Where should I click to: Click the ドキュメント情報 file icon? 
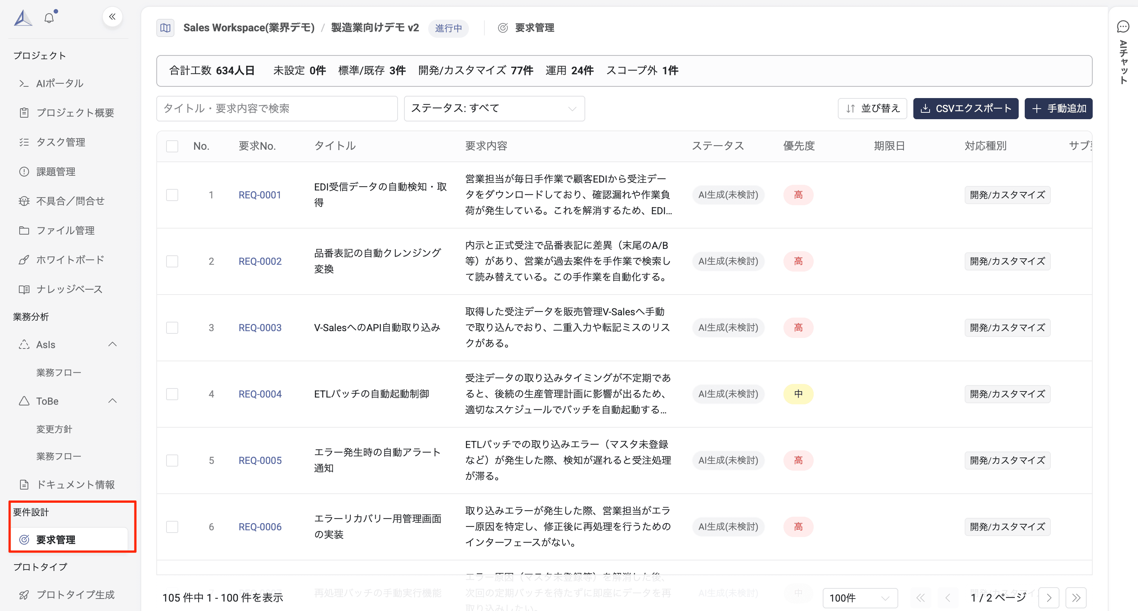[24, 484]
